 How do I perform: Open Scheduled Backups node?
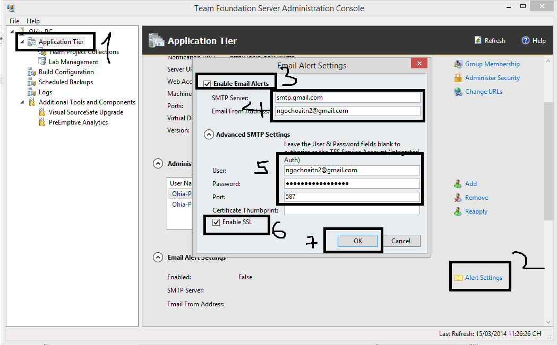(66, 82)
